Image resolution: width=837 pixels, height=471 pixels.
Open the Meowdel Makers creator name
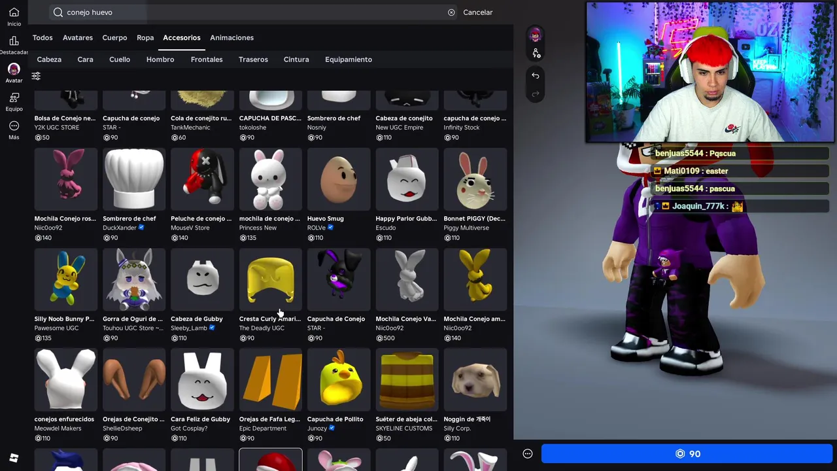(58, 428)
